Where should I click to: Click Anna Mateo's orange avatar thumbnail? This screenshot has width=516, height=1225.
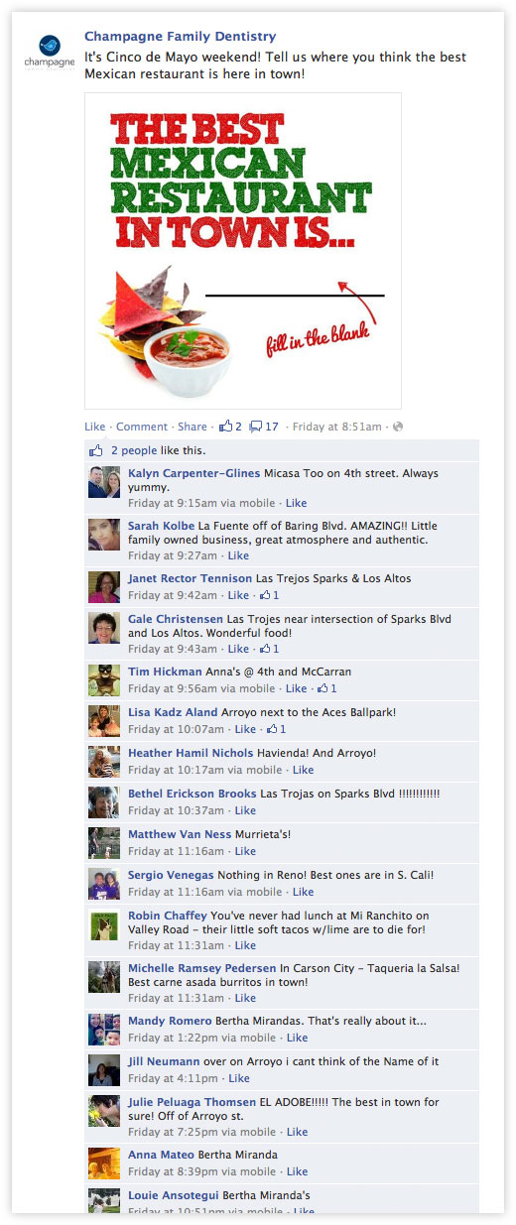click(104, 1163)
